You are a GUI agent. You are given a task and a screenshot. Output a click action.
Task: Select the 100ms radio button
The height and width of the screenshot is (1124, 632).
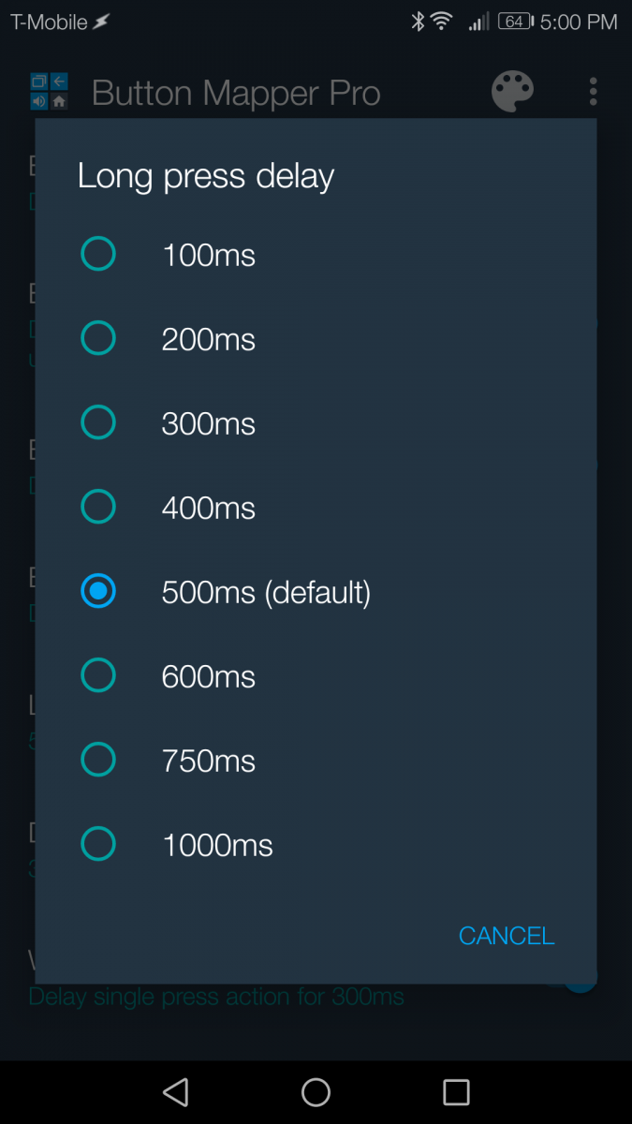[98, 254]
